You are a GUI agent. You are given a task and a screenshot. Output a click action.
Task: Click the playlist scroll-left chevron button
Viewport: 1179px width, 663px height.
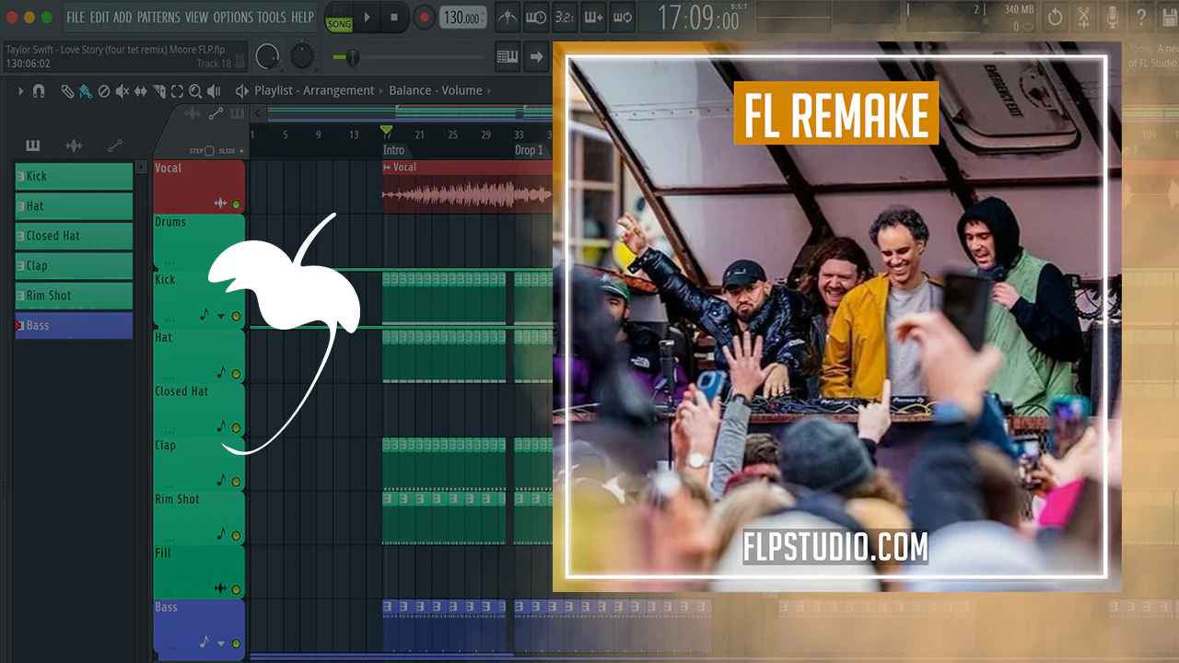[259, 113]
